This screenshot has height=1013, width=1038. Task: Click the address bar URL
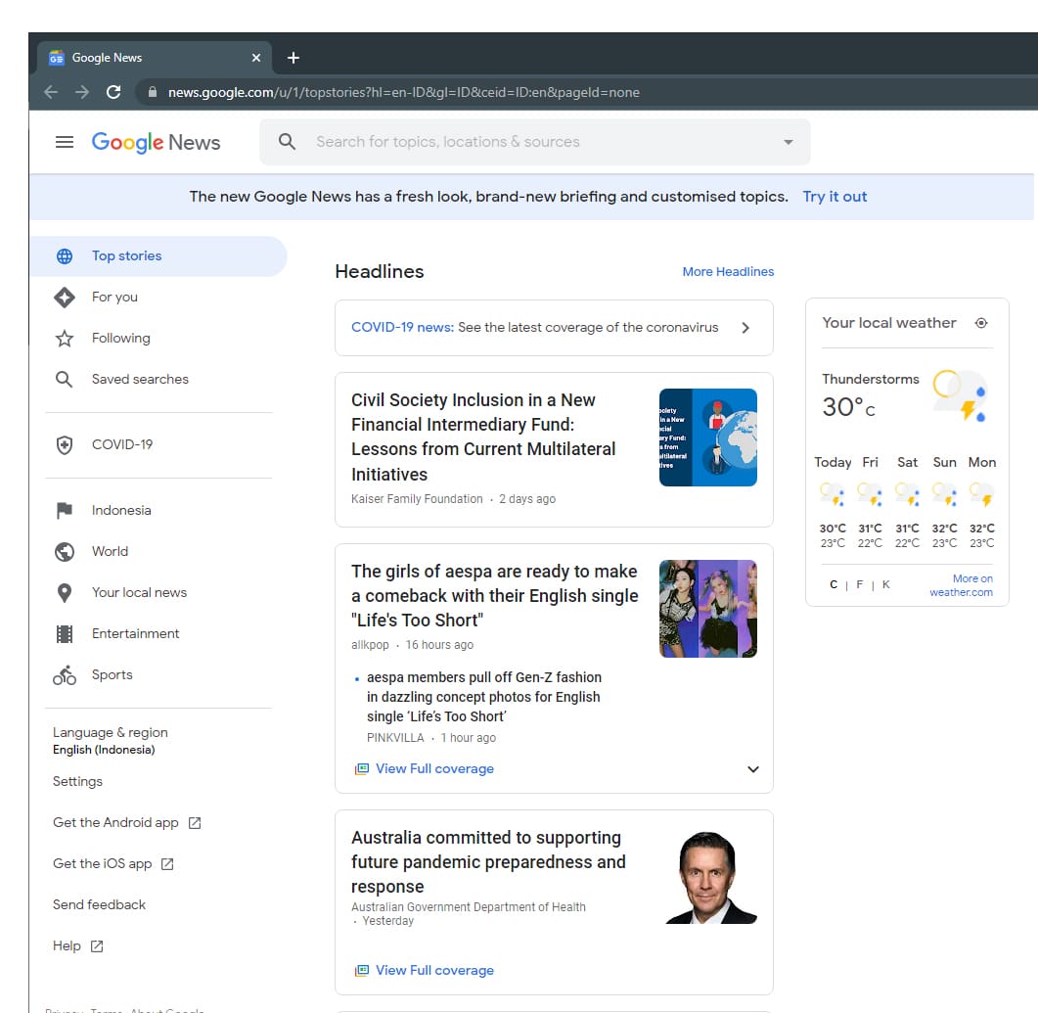pyautogui.click(x=403, y=92)
